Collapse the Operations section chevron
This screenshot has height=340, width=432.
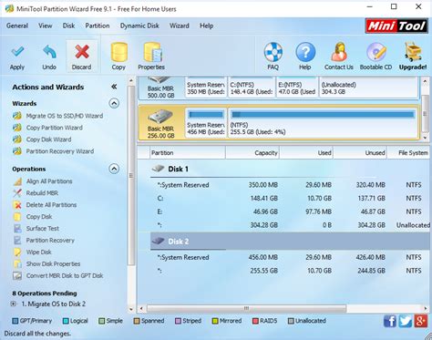114,169
